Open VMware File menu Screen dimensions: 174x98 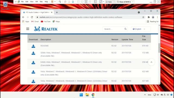pos(22,2)
